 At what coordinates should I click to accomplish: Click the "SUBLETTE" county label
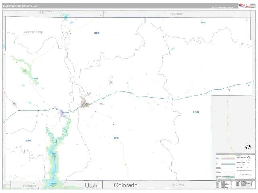click(x=45, y=12)
